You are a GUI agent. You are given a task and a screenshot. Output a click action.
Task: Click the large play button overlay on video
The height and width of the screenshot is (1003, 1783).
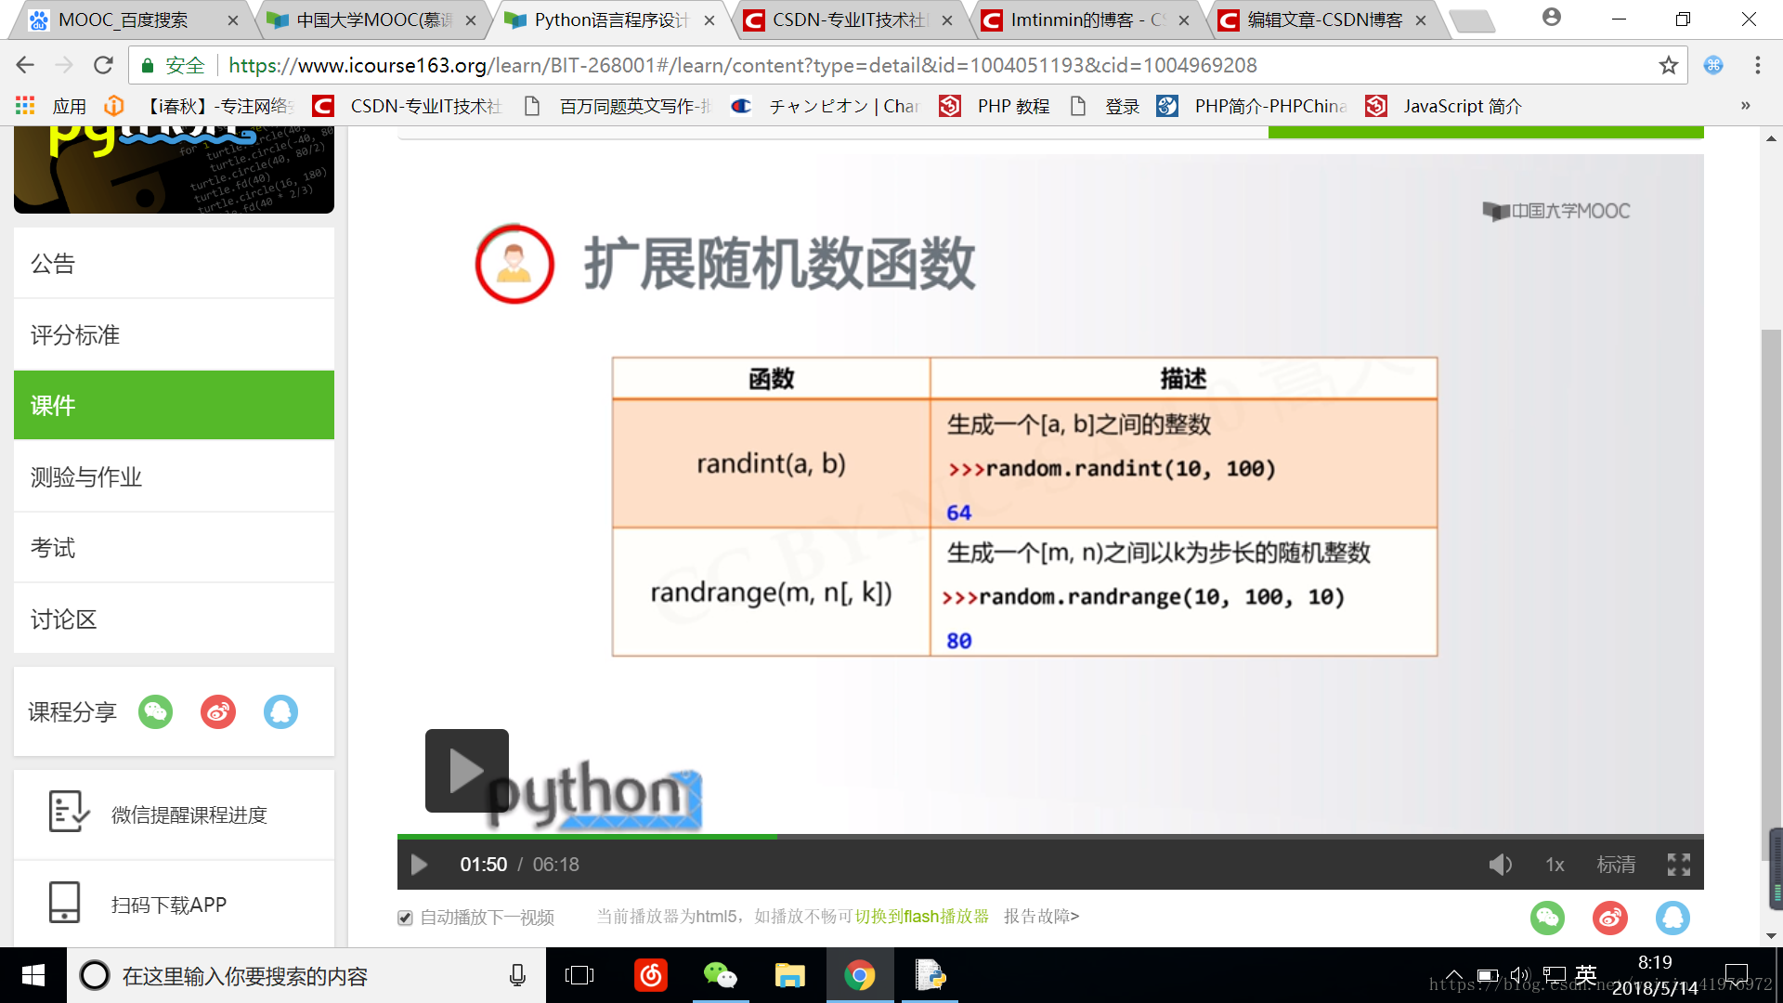(x=466, y=770)
